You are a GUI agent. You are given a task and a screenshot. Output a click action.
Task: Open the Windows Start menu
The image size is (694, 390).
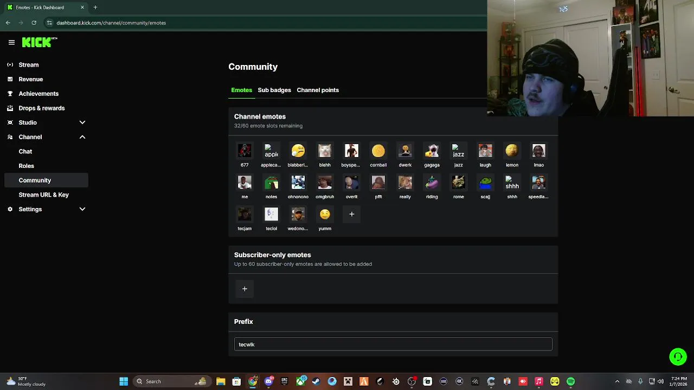click(x=124, y=381)
